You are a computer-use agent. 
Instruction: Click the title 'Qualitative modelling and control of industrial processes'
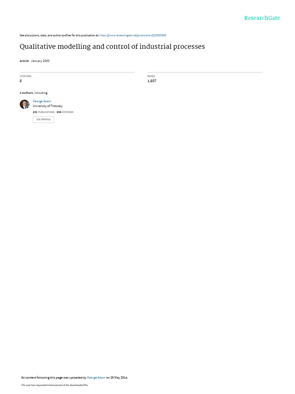click(x=112, y=47)
